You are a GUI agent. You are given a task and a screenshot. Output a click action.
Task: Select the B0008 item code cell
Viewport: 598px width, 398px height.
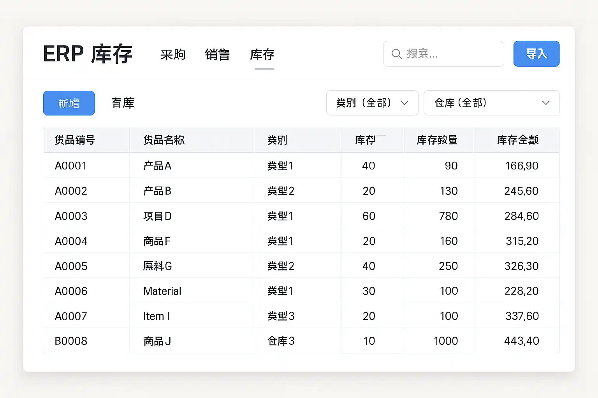click(x=71, y=341)
